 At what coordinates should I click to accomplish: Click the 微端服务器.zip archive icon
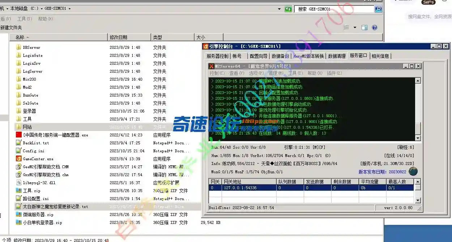19,215
